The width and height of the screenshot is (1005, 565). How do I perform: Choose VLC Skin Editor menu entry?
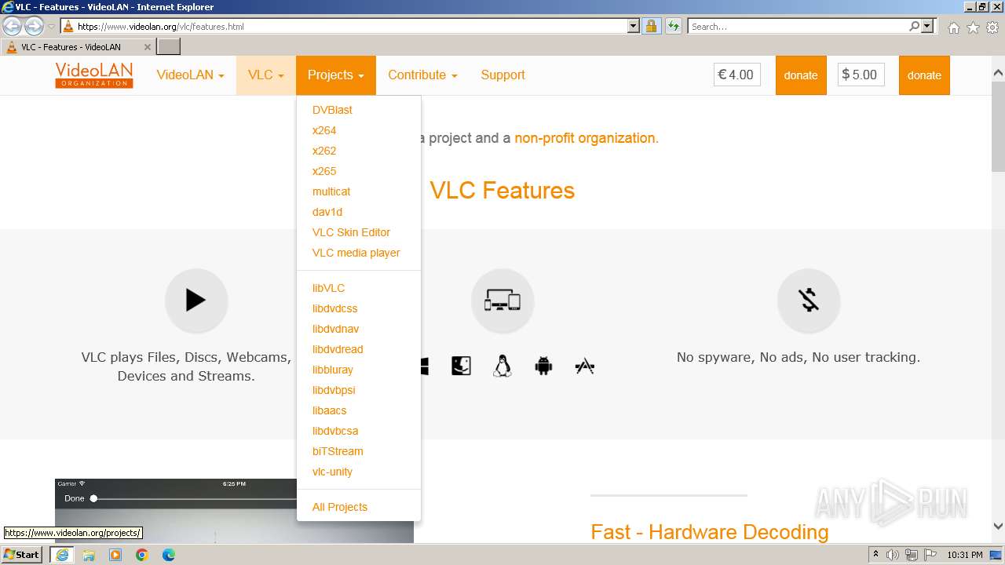pyautogui.click(x=351, y=232)
